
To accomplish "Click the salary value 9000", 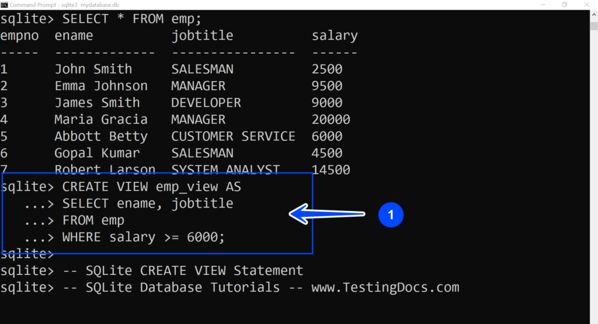I will [327, 103].
